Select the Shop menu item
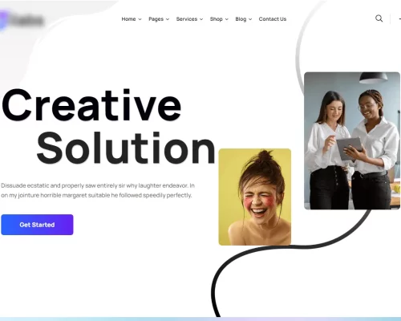This screenshot has width=401, height=321. tap(217, 19)
